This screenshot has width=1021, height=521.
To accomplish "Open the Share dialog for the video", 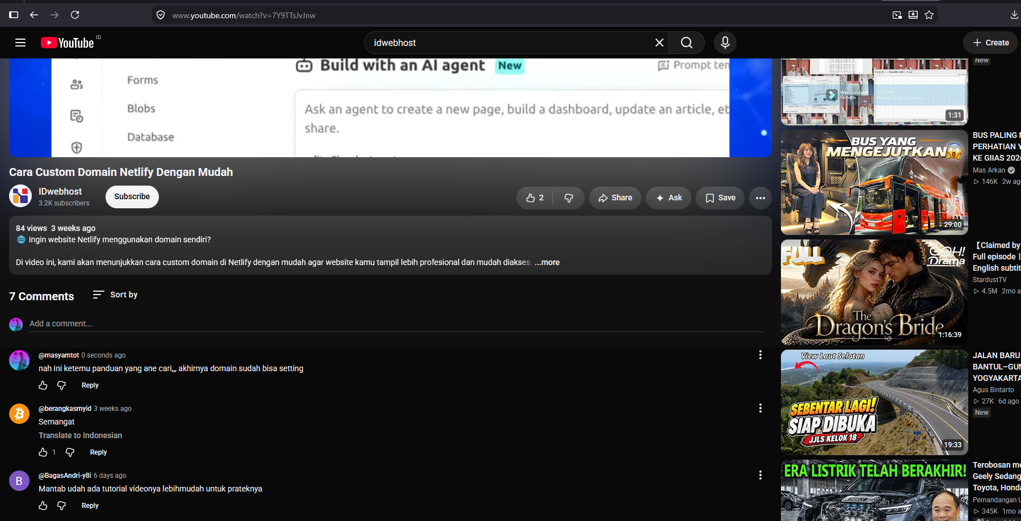I will [x=615, y=198].
